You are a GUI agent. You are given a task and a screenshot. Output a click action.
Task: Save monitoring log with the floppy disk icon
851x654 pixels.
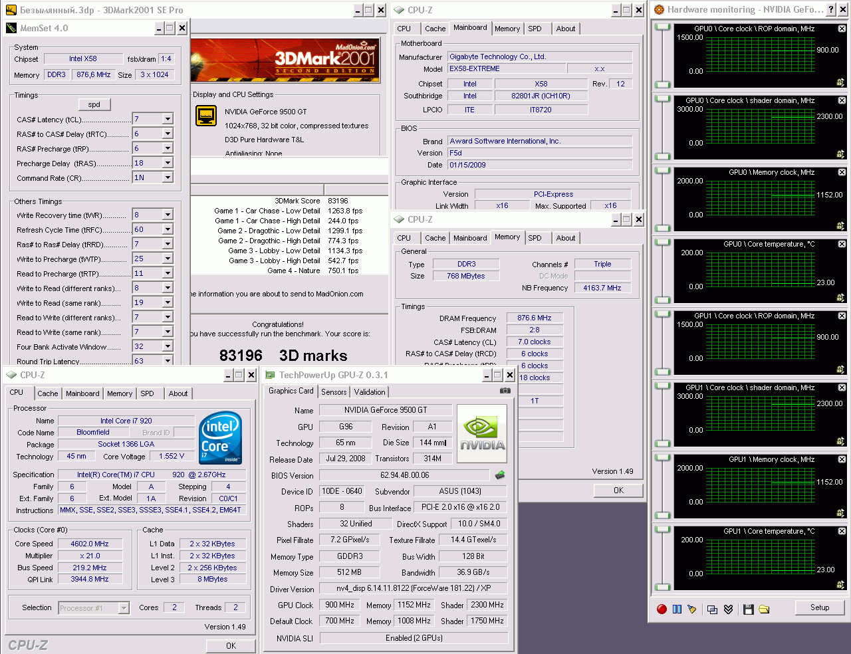pyautogui.click(x=749, y=609)
